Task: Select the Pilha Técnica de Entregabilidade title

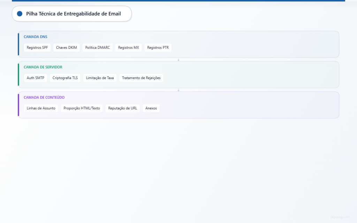Action: [x=73, y=14]
